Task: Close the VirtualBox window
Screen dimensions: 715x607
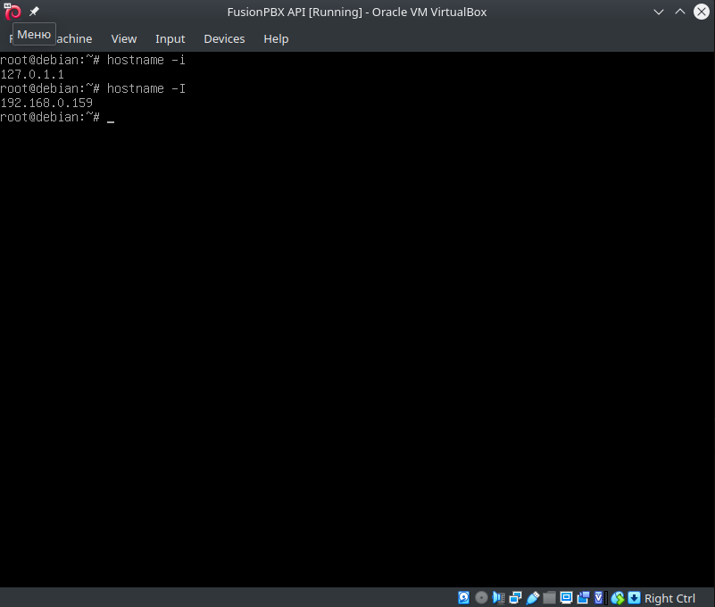Action: [702, 12]
